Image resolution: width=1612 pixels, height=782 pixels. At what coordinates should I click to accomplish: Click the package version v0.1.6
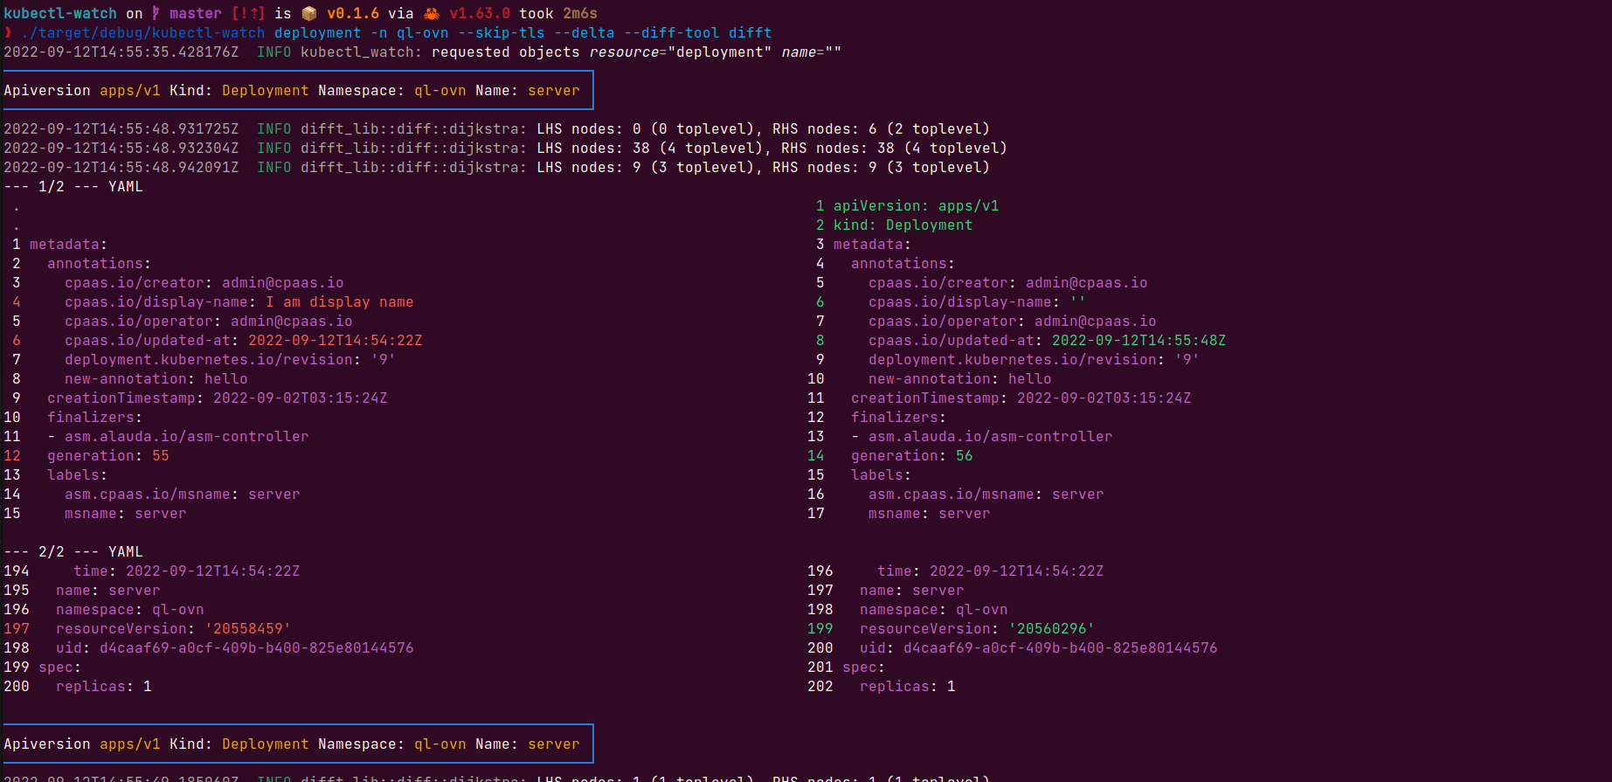click(353, 13)
